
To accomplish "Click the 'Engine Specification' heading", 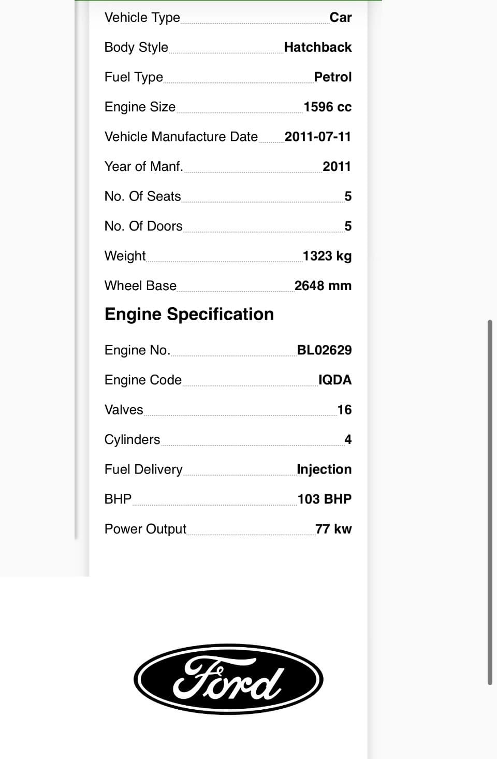I will 189,314.
